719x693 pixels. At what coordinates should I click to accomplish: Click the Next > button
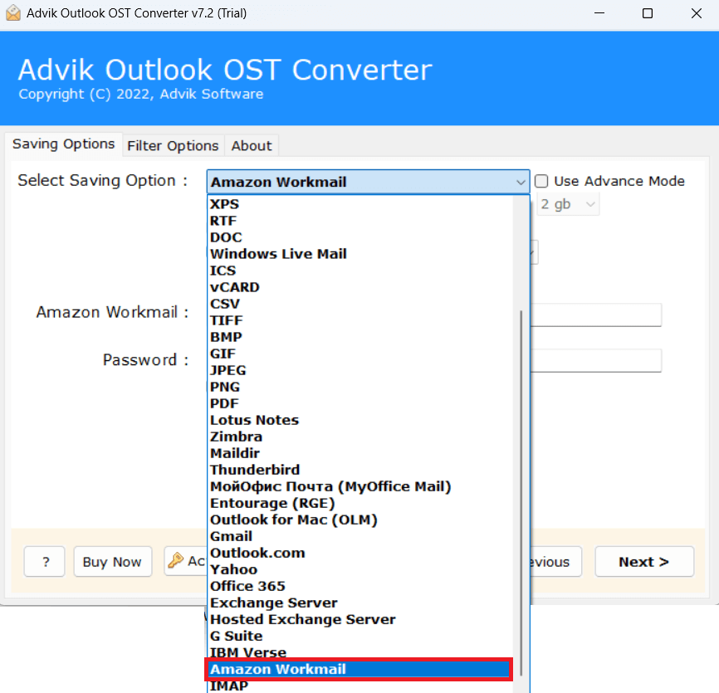(x=643, y=562)
